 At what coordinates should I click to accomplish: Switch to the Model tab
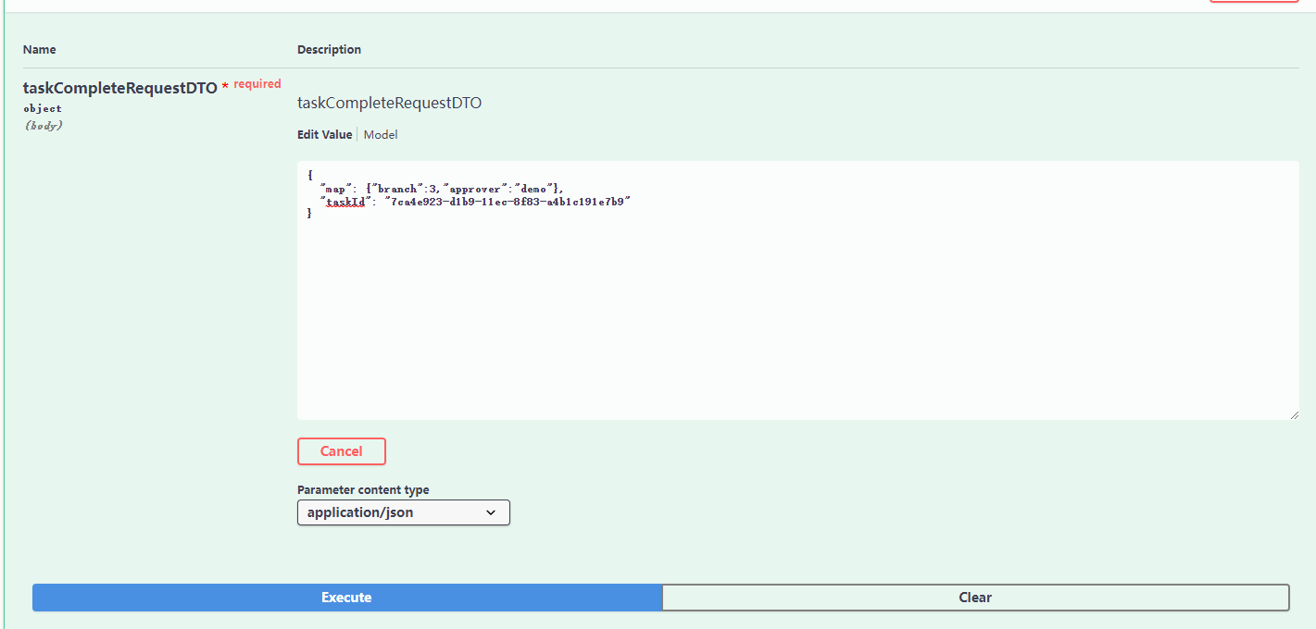(x=380, y=135)
